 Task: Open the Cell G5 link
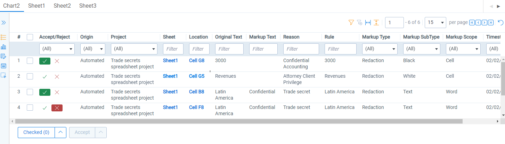197,76
